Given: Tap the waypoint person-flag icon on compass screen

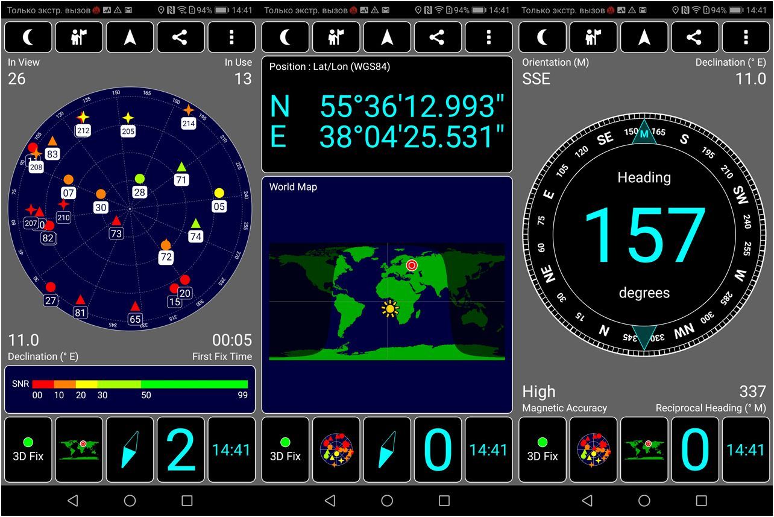Looking at the screenshot, I should click(594, 37).
